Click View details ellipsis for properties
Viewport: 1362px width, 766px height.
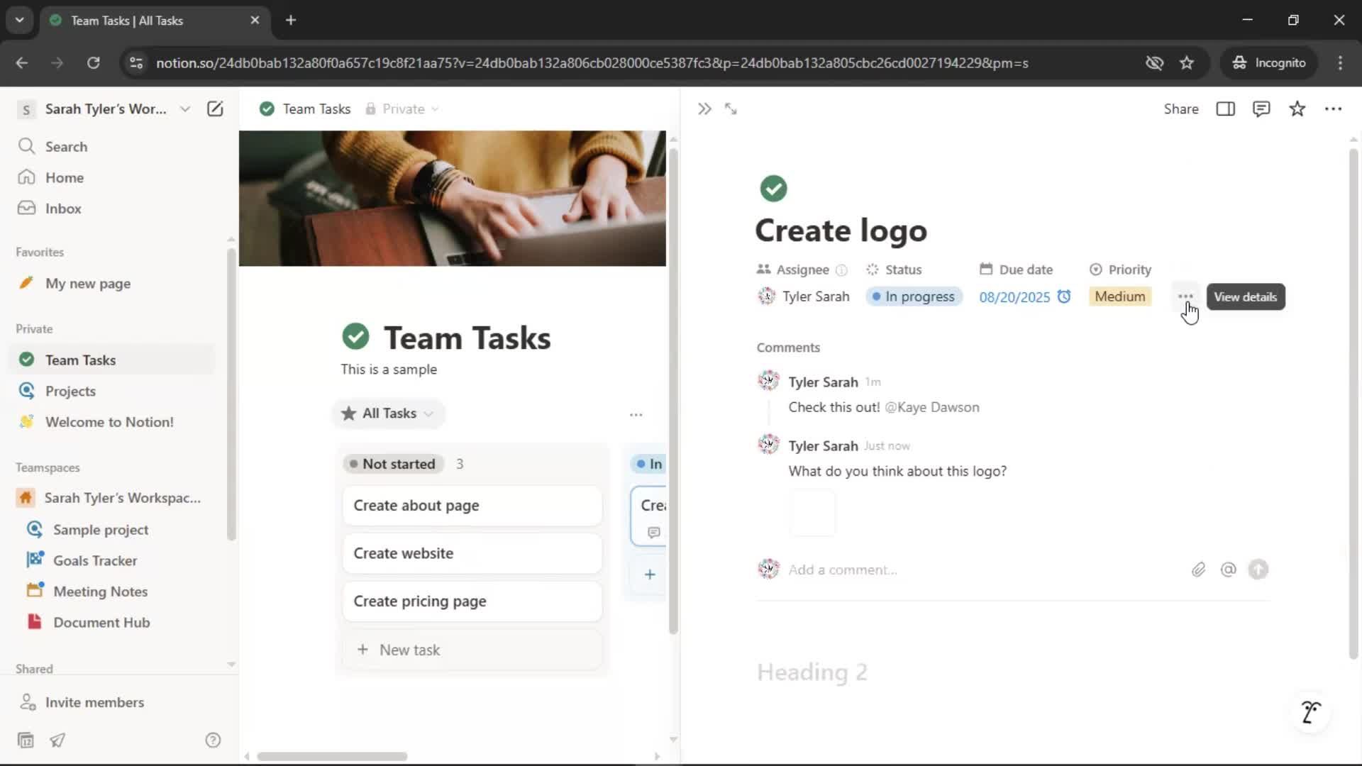click(x=1185, y=296)
